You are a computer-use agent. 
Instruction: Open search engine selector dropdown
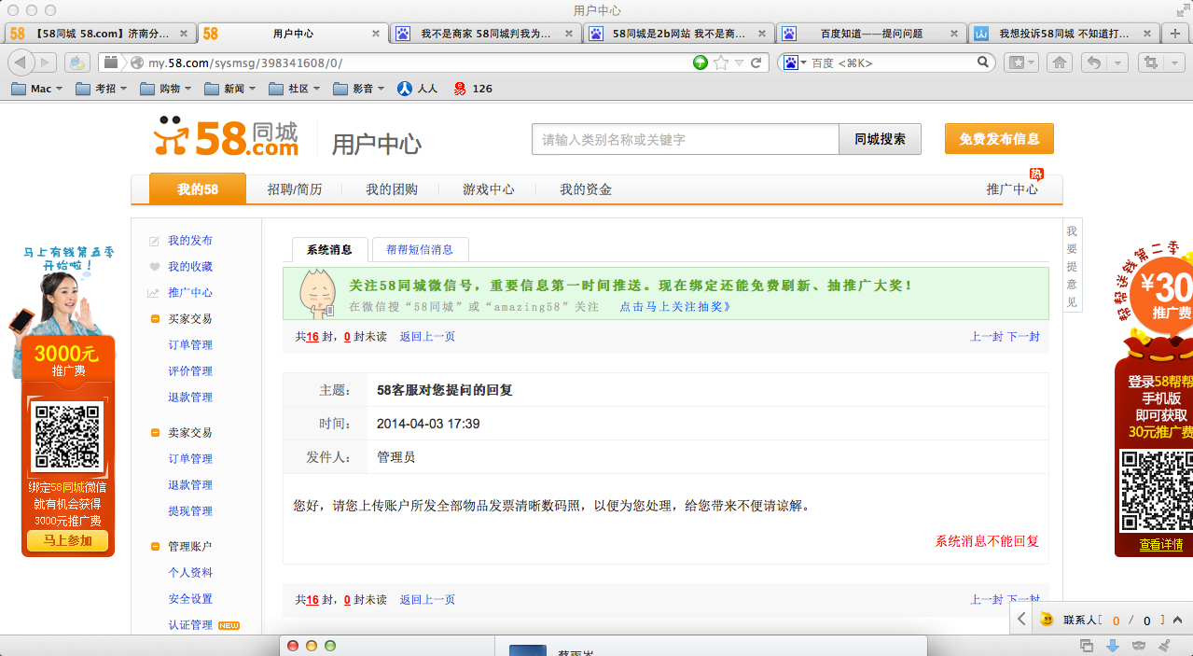point(795,63)
